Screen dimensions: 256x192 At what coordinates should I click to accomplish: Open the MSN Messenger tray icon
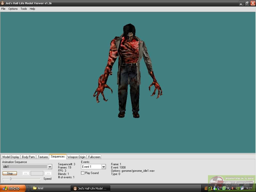pyautogui.click(x=215, y=188)
